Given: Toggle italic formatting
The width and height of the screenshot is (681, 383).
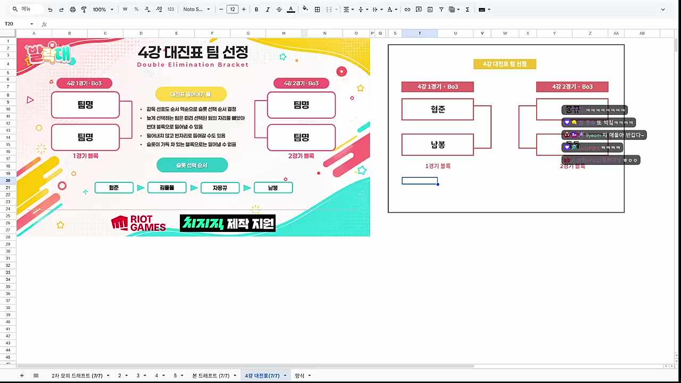Looking at the screenshot, I should pyautogui.click(x=268, y=10).
